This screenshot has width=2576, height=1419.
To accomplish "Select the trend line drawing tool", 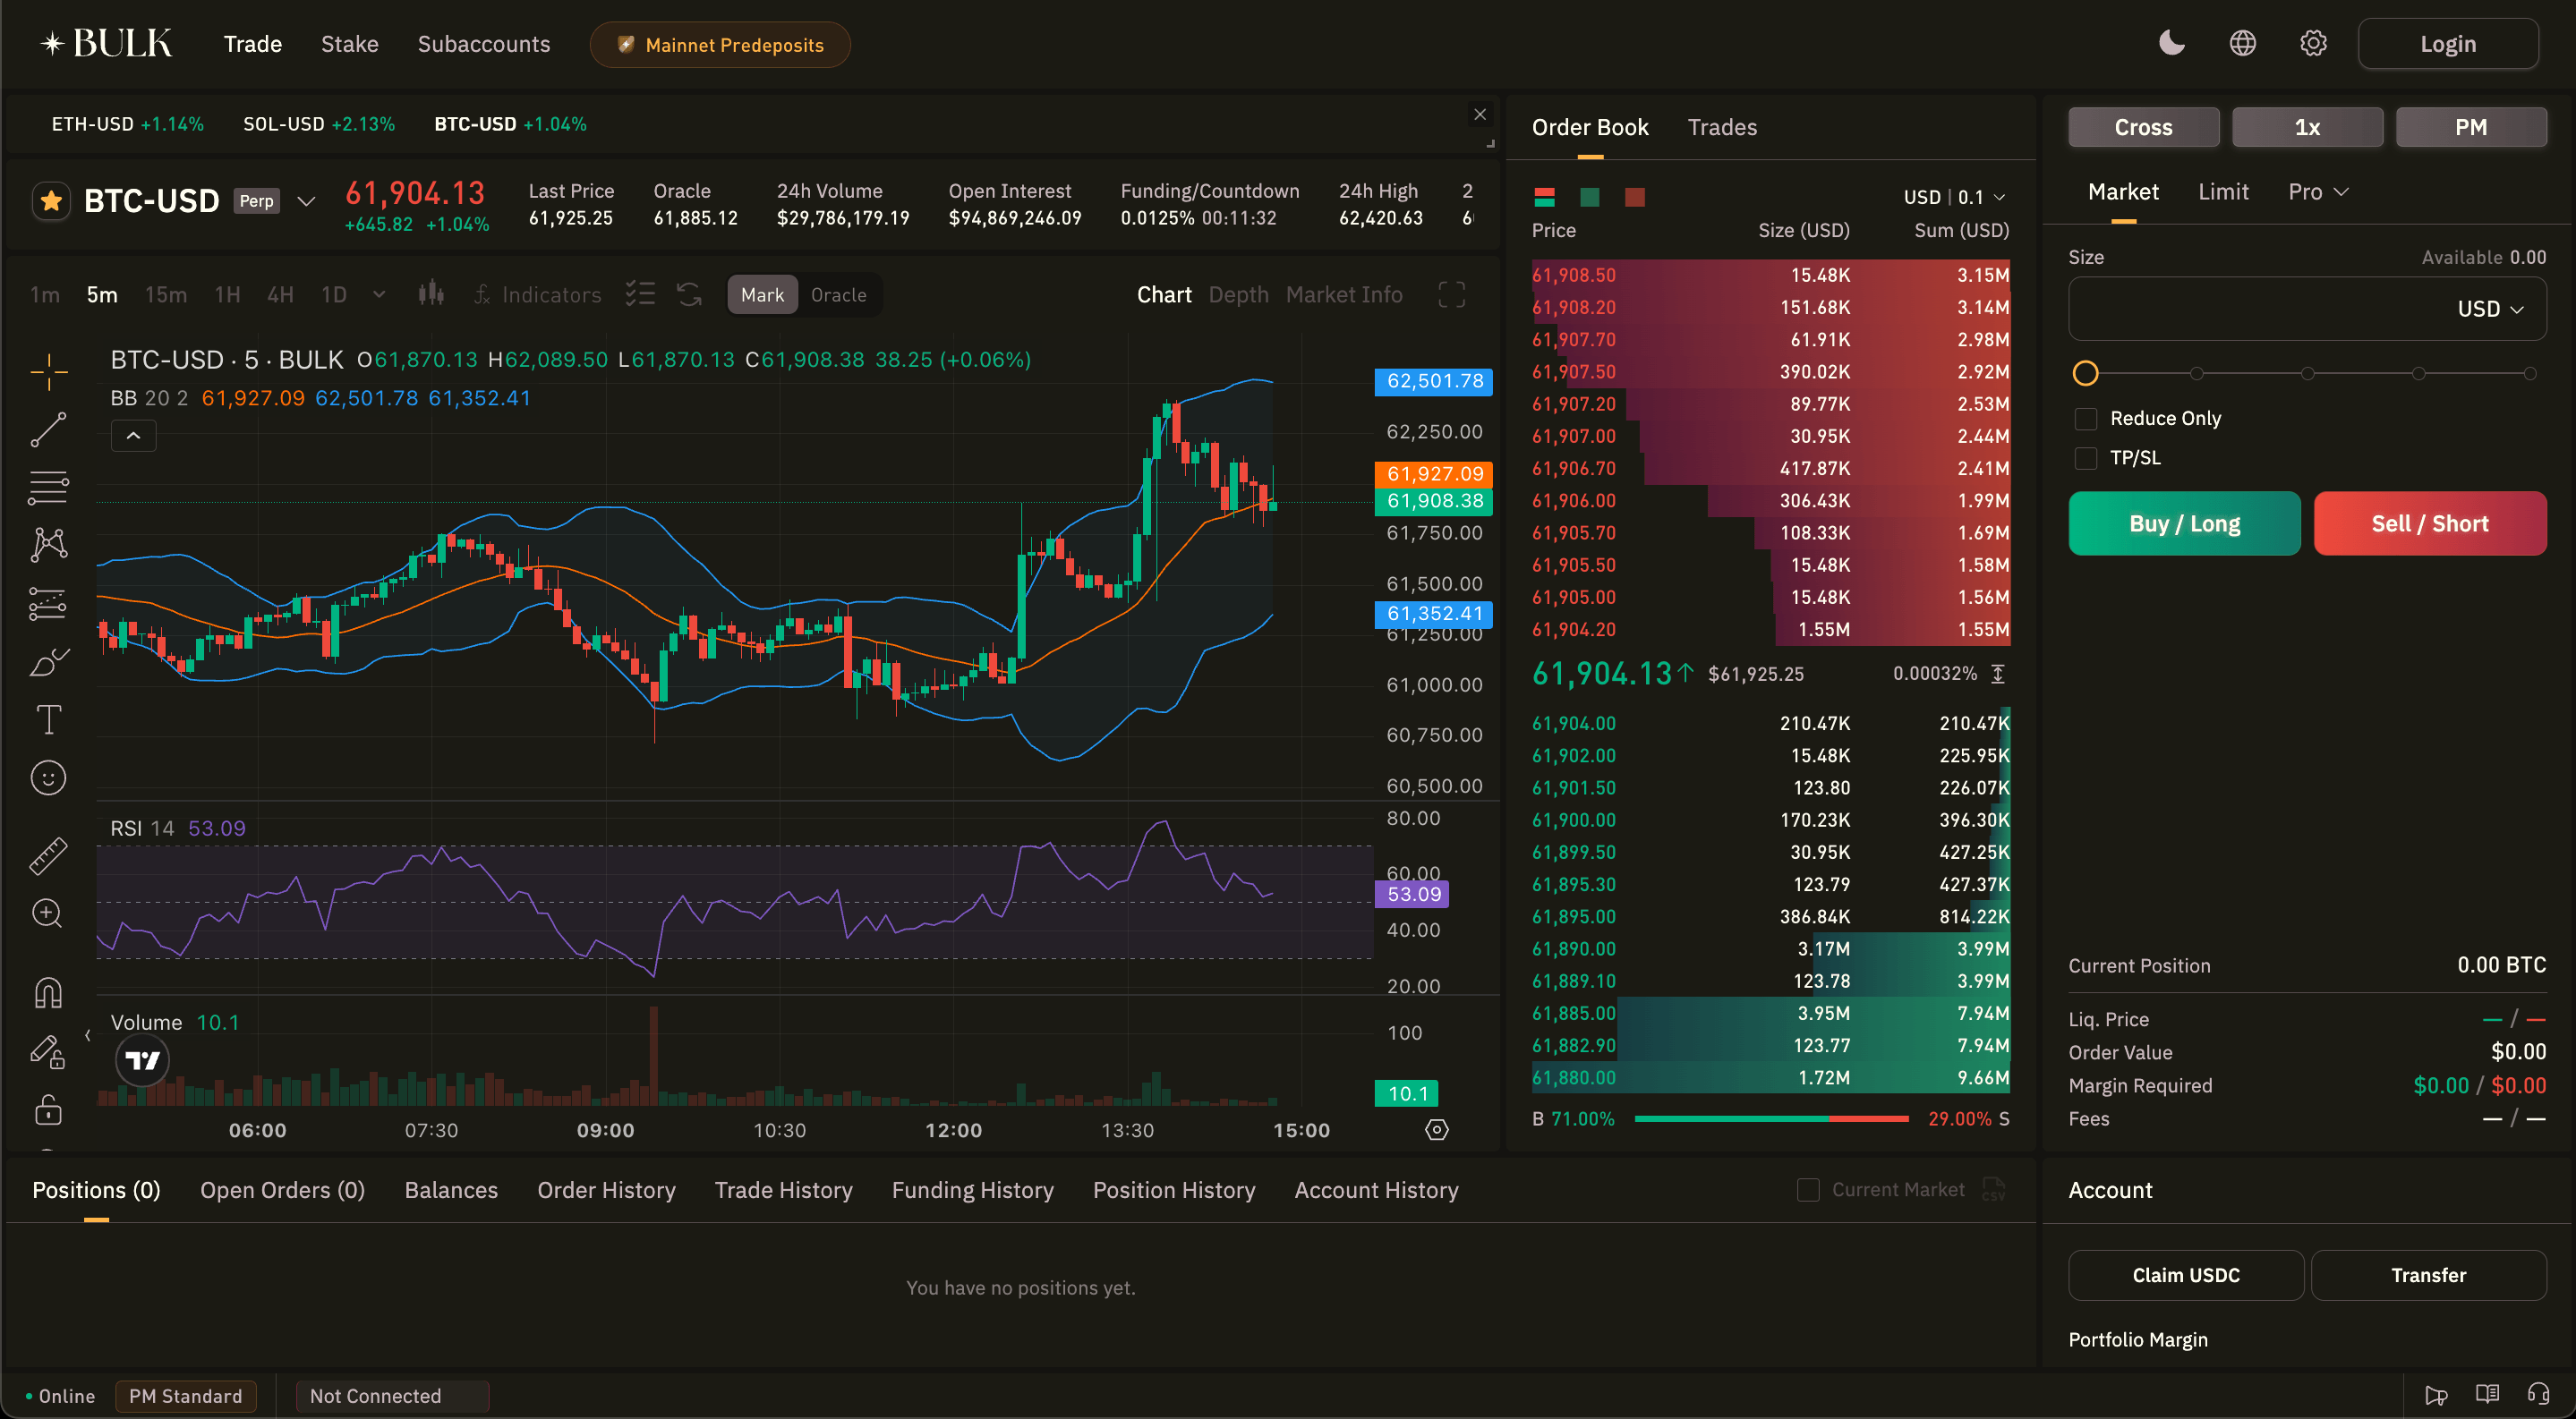I will 48,430.
